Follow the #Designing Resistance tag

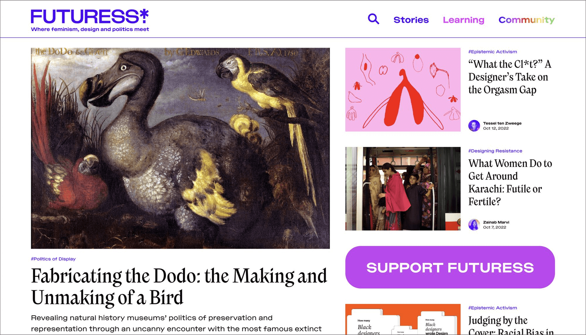pos(495,151)
